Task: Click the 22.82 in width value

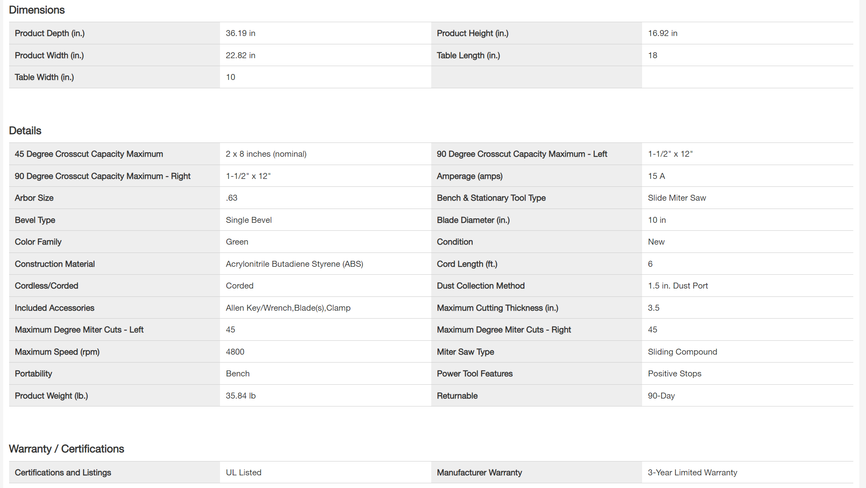Action: click(x=241, y=55)
